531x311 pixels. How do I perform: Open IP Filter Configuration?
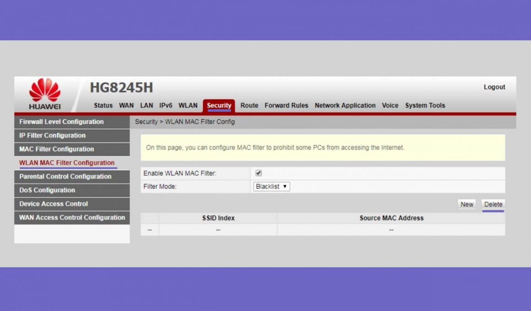pyautogui.click(x=72, y=135)
